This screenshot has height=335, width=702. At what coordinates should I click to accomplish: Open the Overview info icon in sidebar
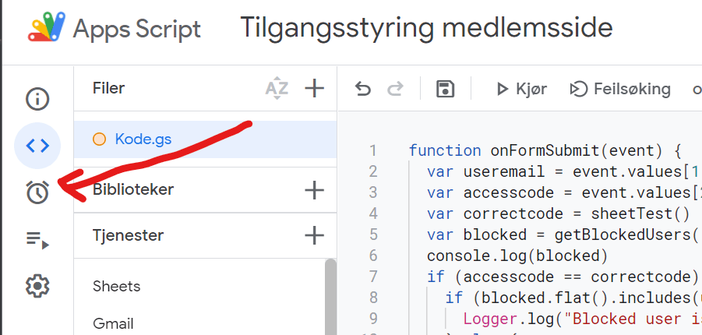click(37, 99)
